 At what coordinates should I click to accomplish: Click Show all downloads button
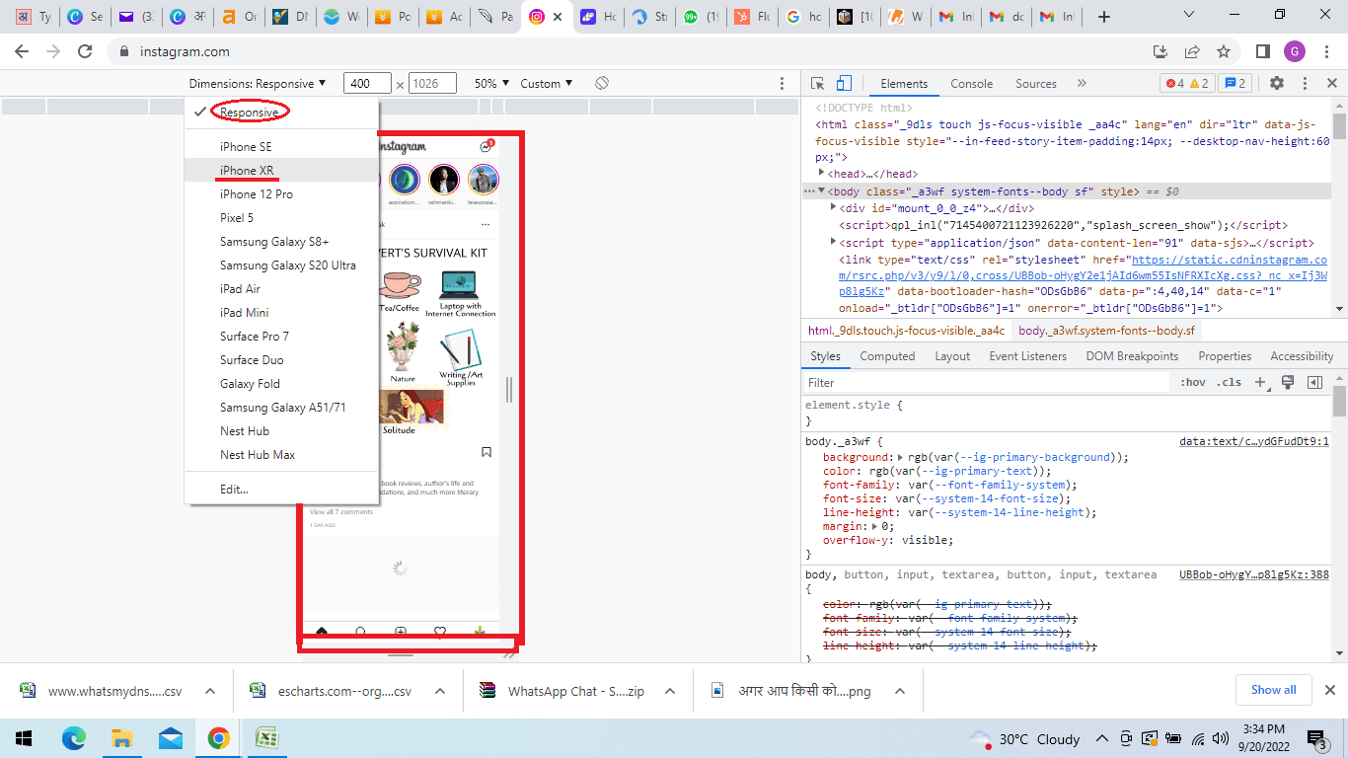point(1274,690)
